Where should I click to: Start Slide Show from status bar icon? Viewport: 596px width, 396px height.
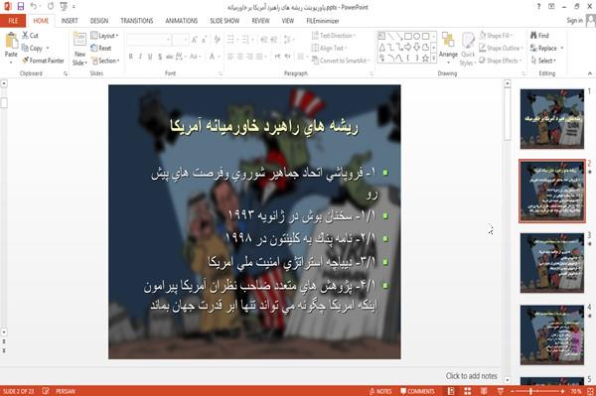pyautogui.click(x=501, y=391)
